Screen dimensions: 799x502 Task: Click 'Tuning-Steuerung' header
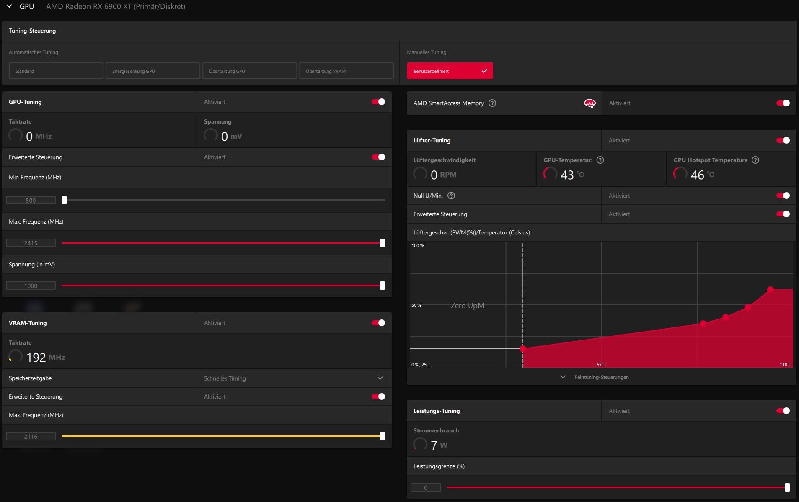click(x=32, y=31)
